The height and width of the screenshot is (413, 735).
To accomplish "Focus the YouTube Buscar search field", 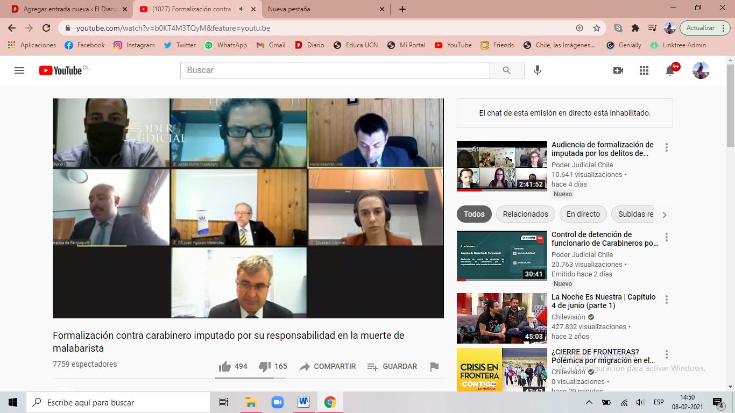I will [x=335, y=70].
